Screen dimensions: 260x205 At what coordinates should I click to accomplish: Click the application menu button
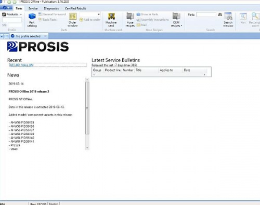pyautogui.click(x=6, y=8)
